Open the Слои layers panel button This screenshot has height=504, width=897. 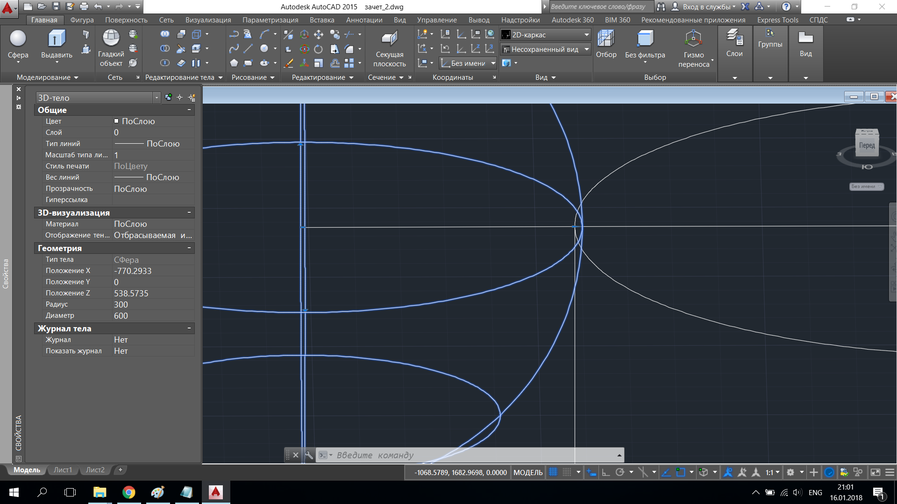734,43
